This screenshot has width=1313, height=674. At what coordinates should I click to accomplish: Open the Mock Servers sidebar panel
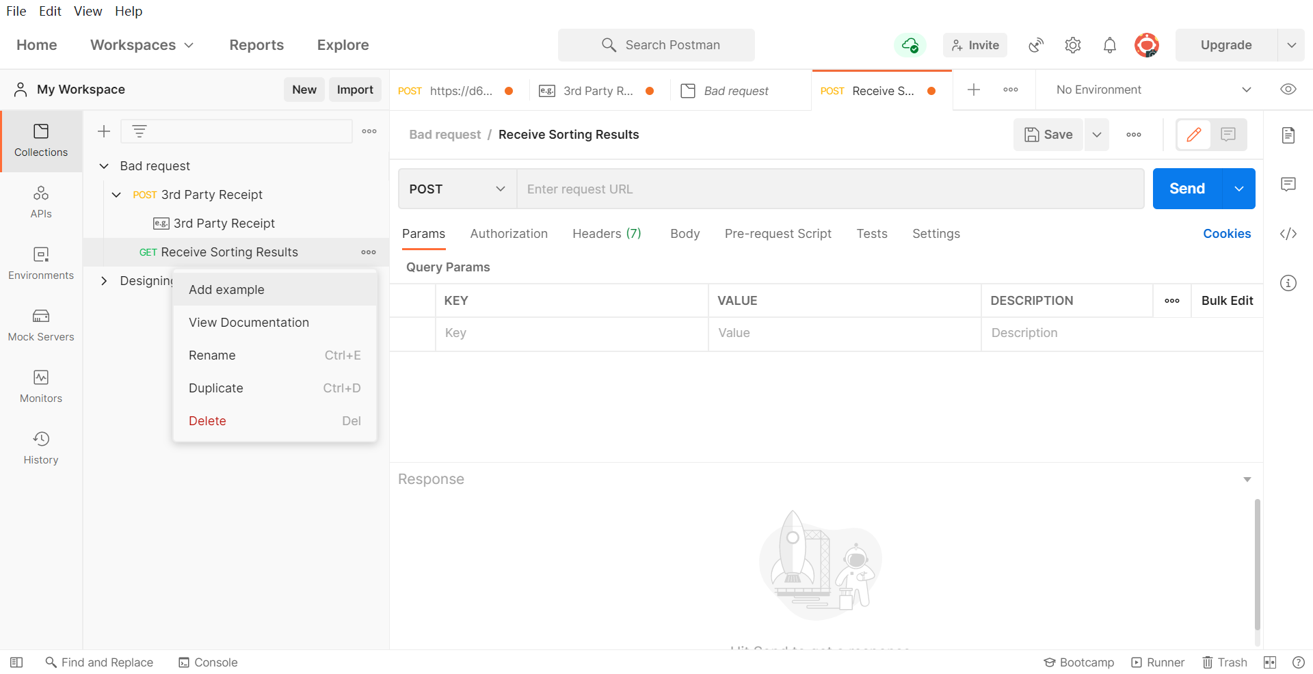41,325
